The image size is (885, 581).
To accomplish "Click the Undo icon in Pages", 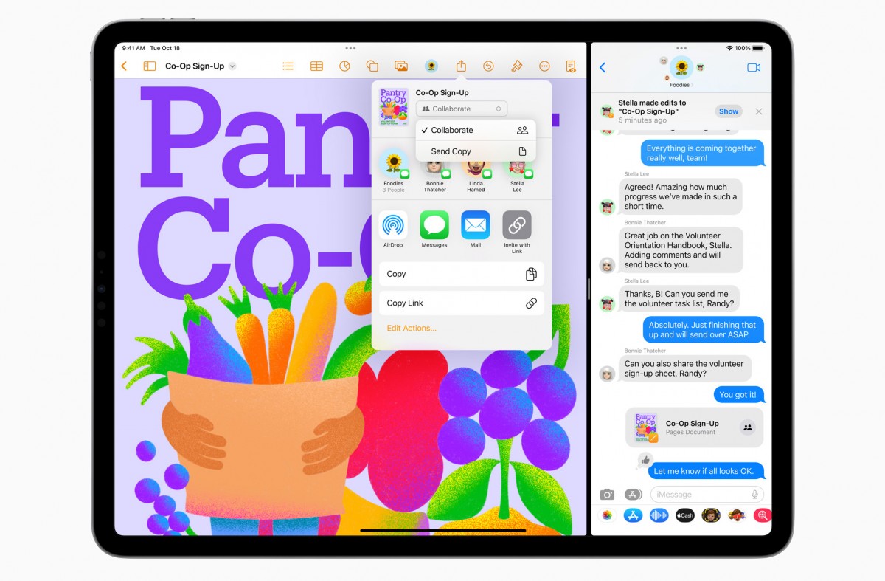I will click(488, 65).
